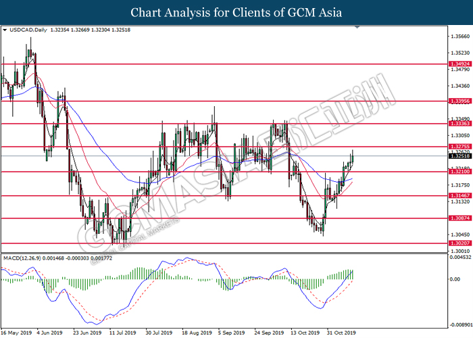Click the 16 May 2019 date label
473x338 pixels.
[16, 333]
